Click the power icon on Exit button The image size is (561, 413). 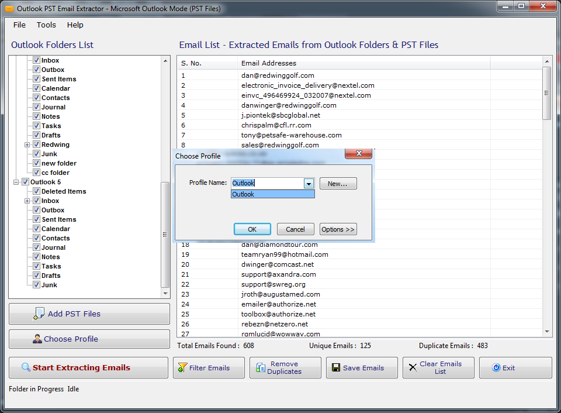click(x=496, y=367)
